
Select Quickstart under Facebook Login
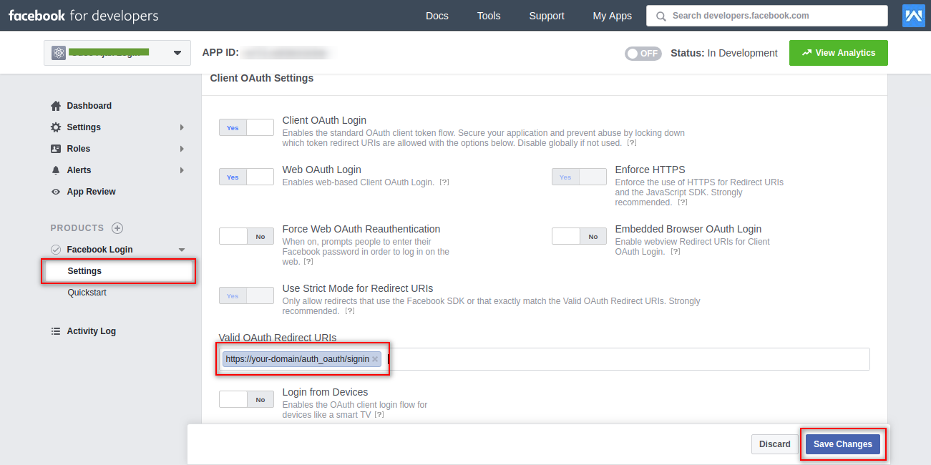(87, 293)
